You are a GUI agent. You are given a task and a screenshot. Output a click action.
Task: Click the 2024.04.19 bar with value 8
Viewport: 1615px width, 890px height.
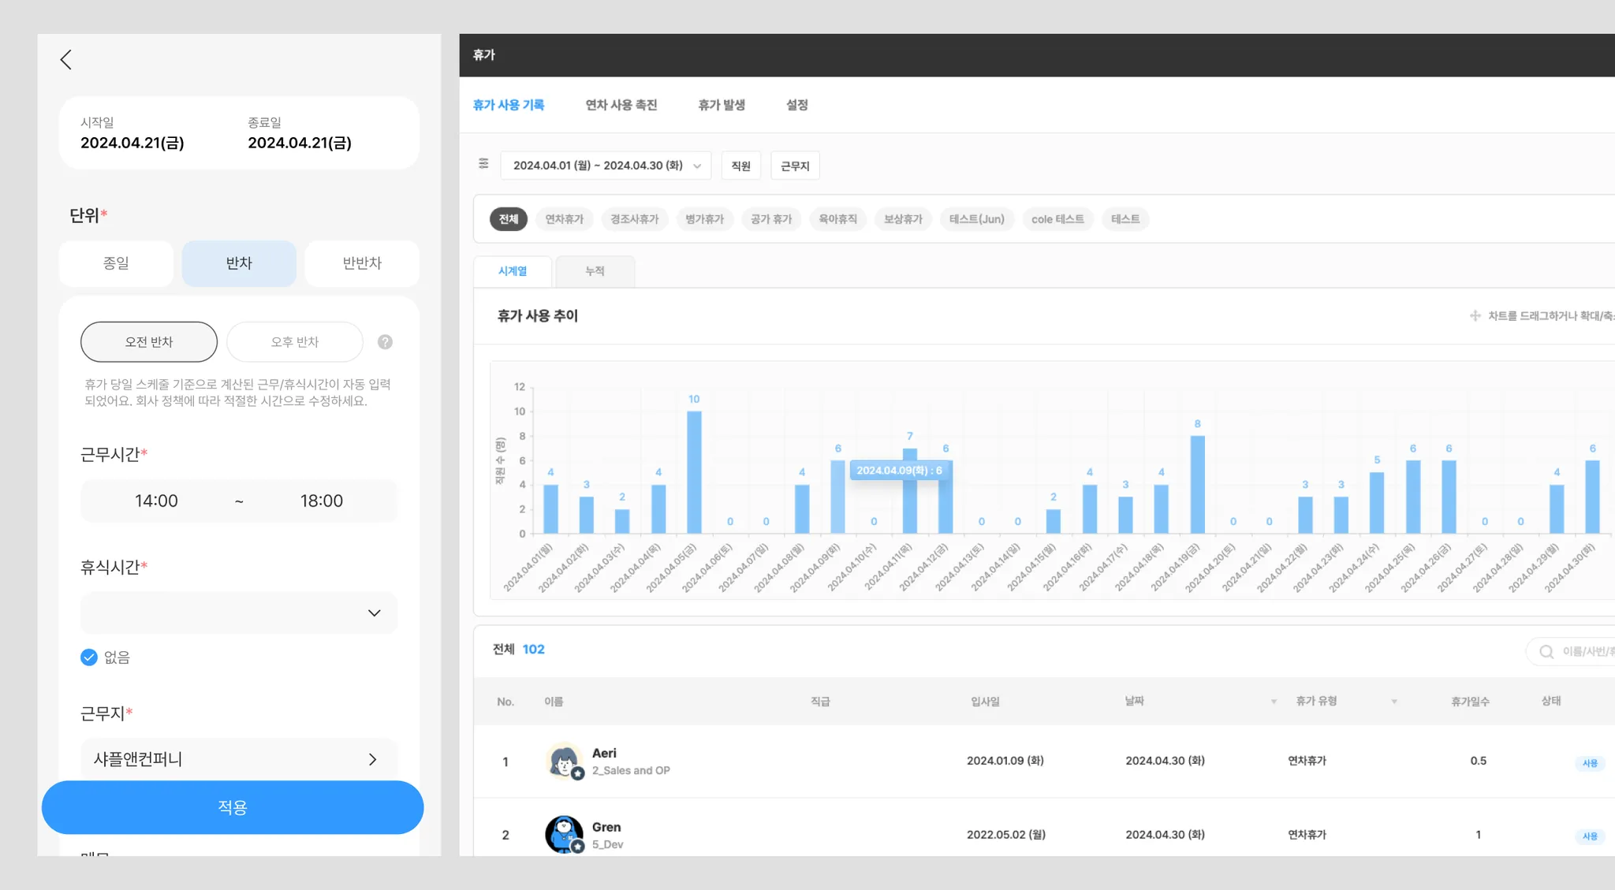1197,485
